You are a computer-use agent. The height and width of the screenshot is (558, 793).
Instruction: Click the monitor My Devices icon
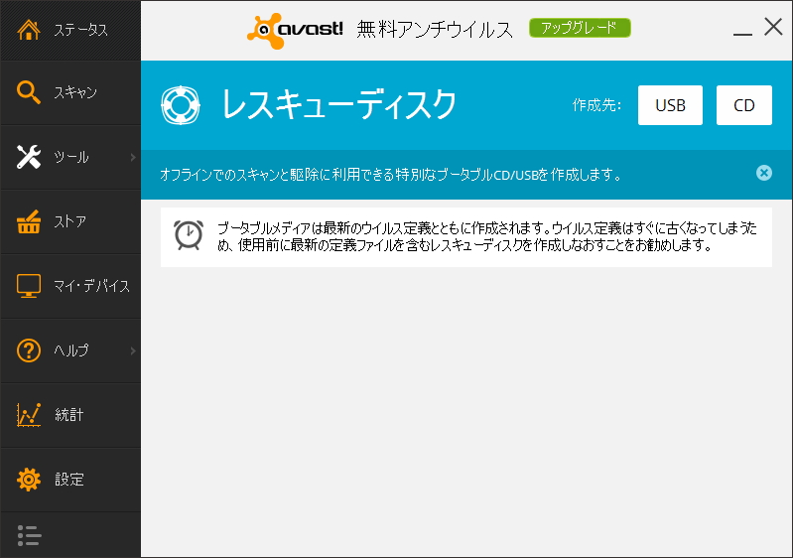(x=29, y=286)
